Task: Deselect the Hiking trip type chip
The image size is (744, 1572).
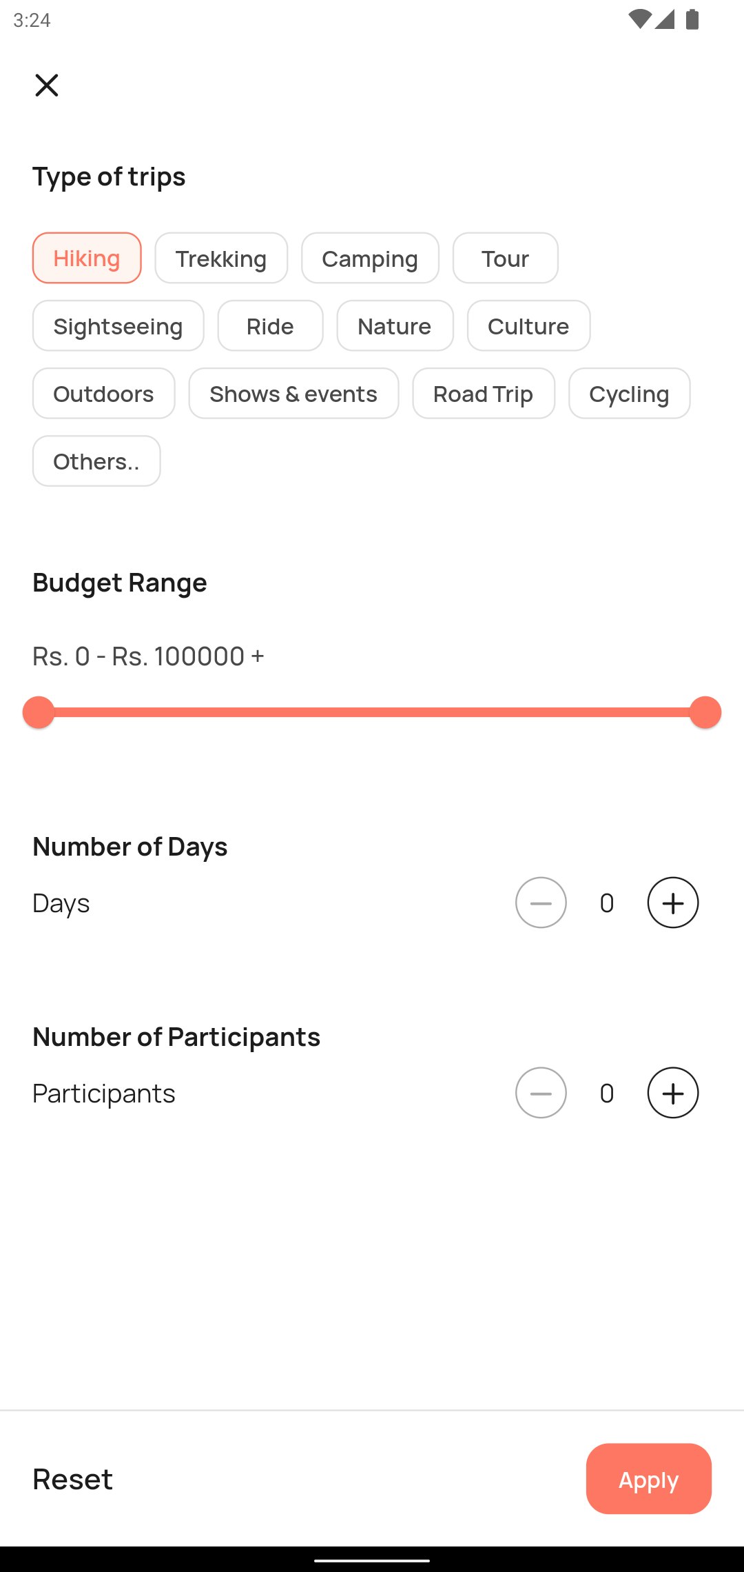Action: point(87,258)
